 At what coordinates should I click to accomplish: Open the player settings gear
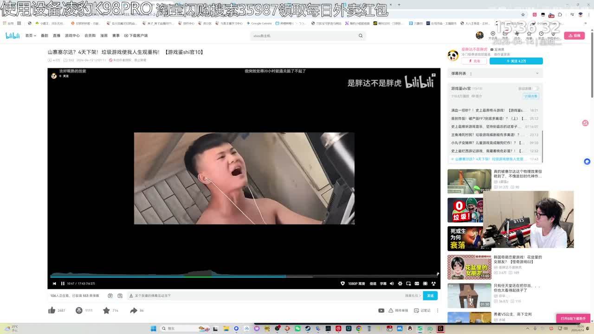(400, 283)
